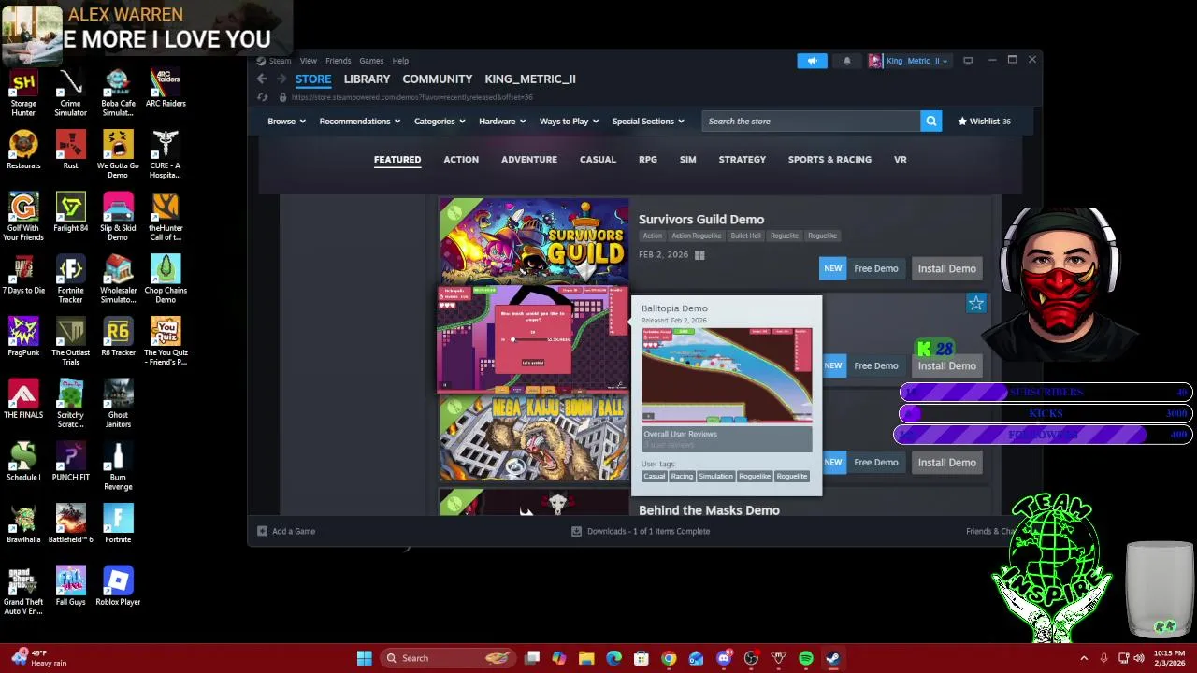The height and width of the screenshot is (673, 1197).
Task: Open Spotify from the taskbar
Action: coord(806,658)
